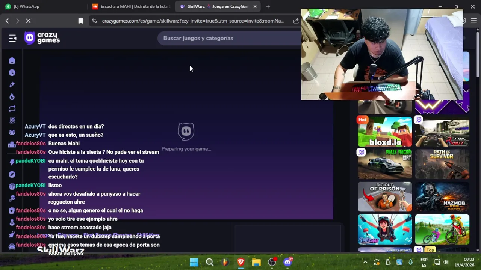Switch ESP keyboard language
The height and width of the screenshot is (270, 481).
tap(424, 262)
